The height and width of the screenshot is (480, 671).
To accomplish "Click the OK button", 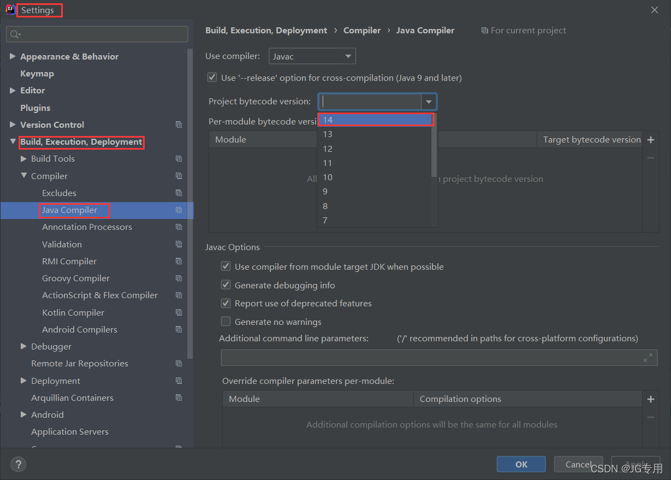I will coord(521,464).
